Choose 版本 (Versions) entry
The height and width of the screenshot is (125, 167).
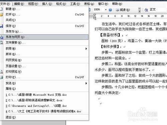(x=44, y=54)
